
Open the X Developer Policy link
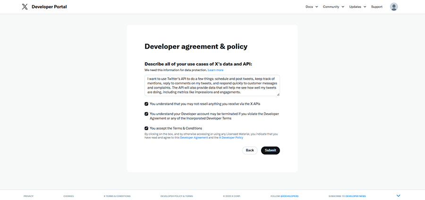click(x=231, y=138)
